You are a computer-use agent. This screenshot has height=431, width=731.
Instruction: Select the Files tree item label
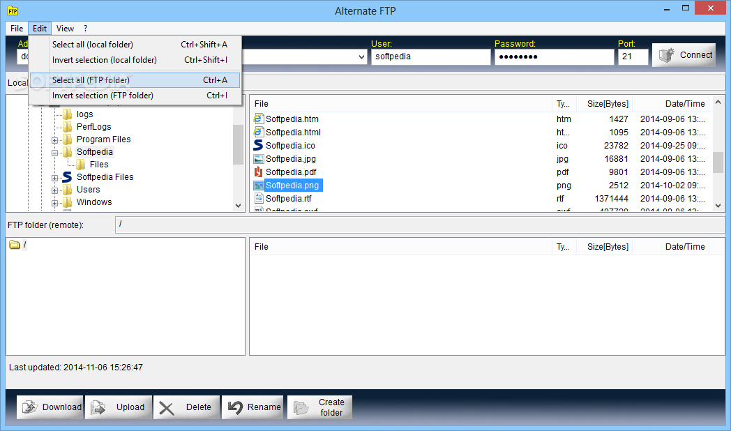click(99, 165)
